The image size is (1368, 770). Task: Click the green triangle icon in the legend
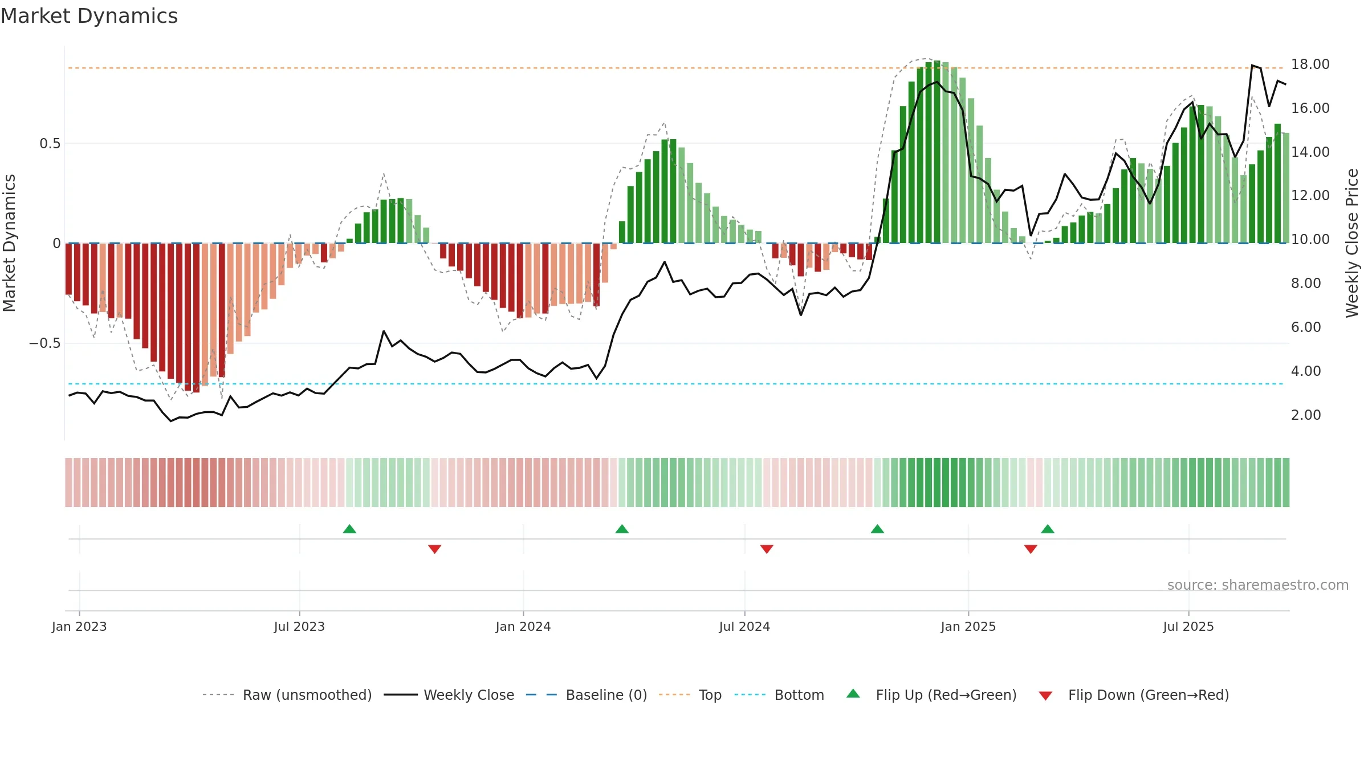coord(853,694)
